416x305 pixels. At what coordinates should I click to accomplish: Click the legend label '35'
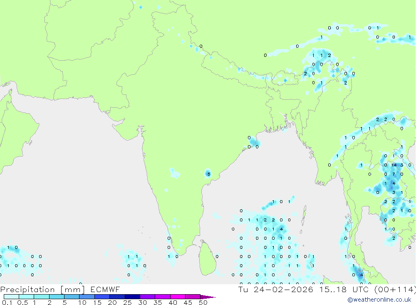tap(158, 303)
